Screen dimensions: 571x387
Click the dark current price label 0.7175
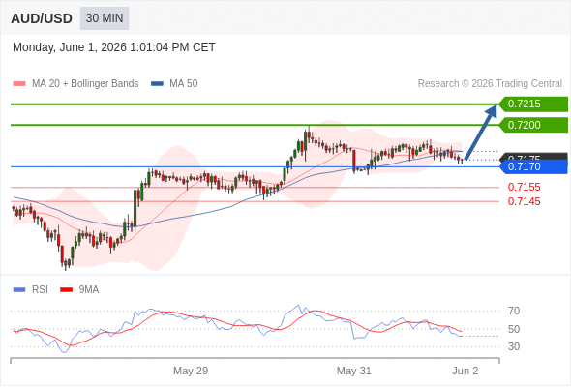coord(533,157)
